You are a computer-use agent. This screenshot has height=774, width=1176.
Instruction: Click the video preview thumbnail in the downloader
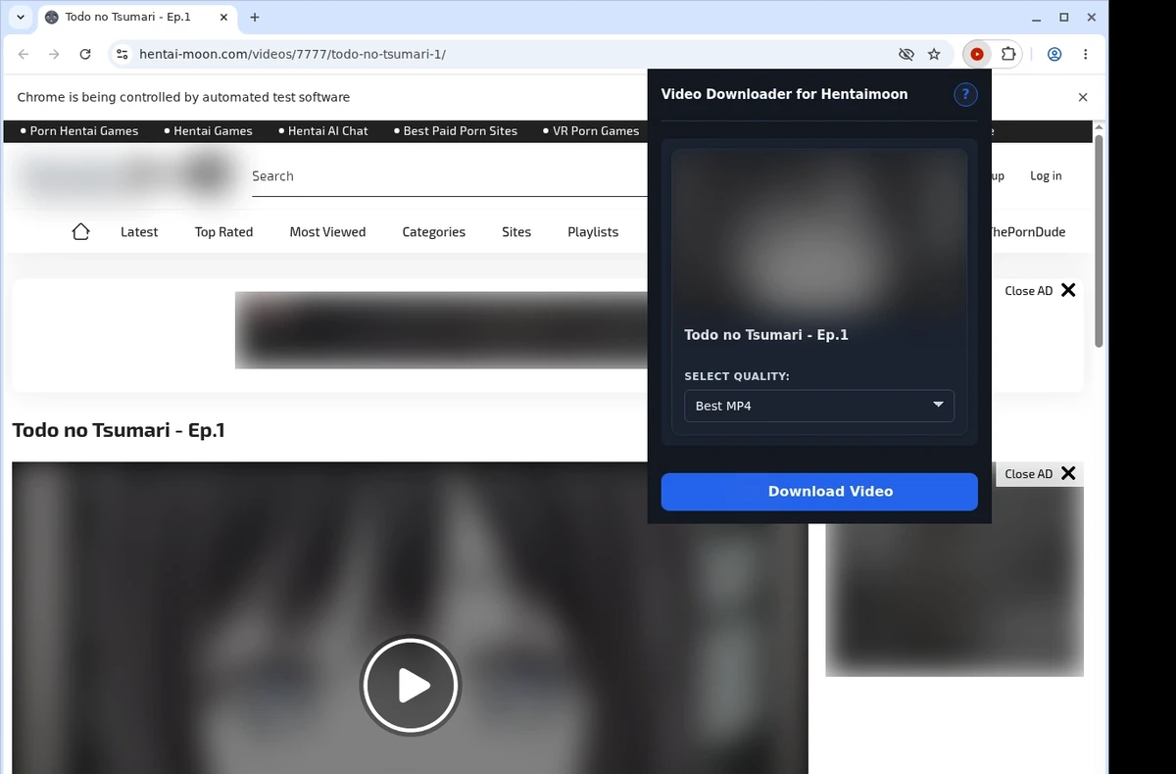coord(819,232)
